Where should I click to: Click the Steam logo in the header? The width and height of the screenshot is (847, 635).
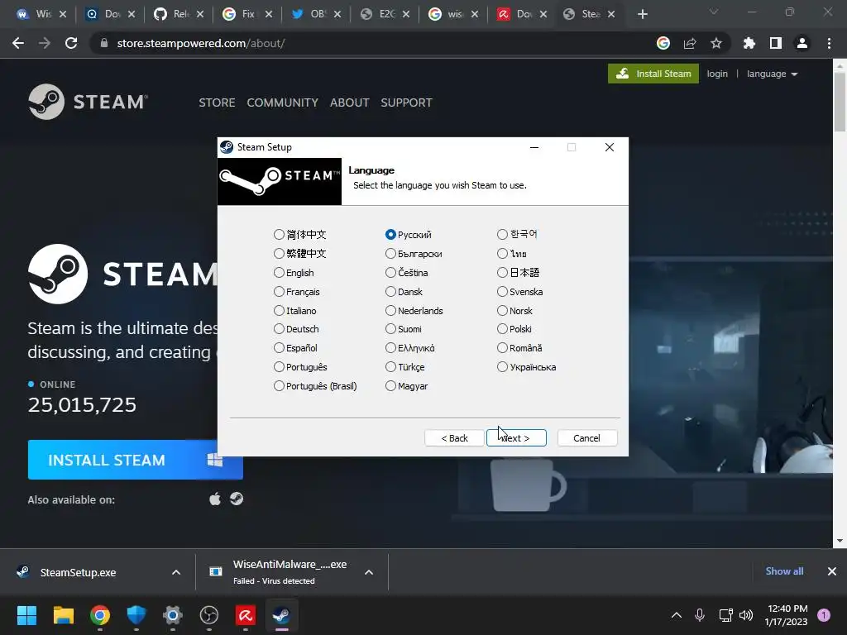click(88, 102)
